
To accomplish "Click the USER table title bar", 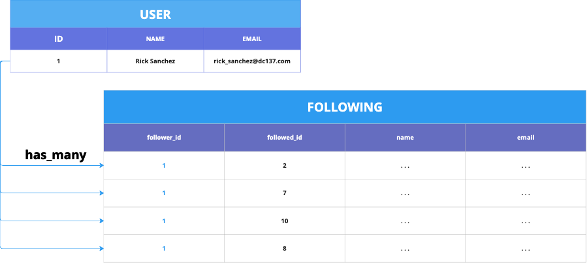I will [155, 14].
